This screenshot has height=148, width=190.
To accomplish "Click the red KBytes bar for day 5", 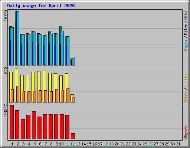I will point(34,125).
